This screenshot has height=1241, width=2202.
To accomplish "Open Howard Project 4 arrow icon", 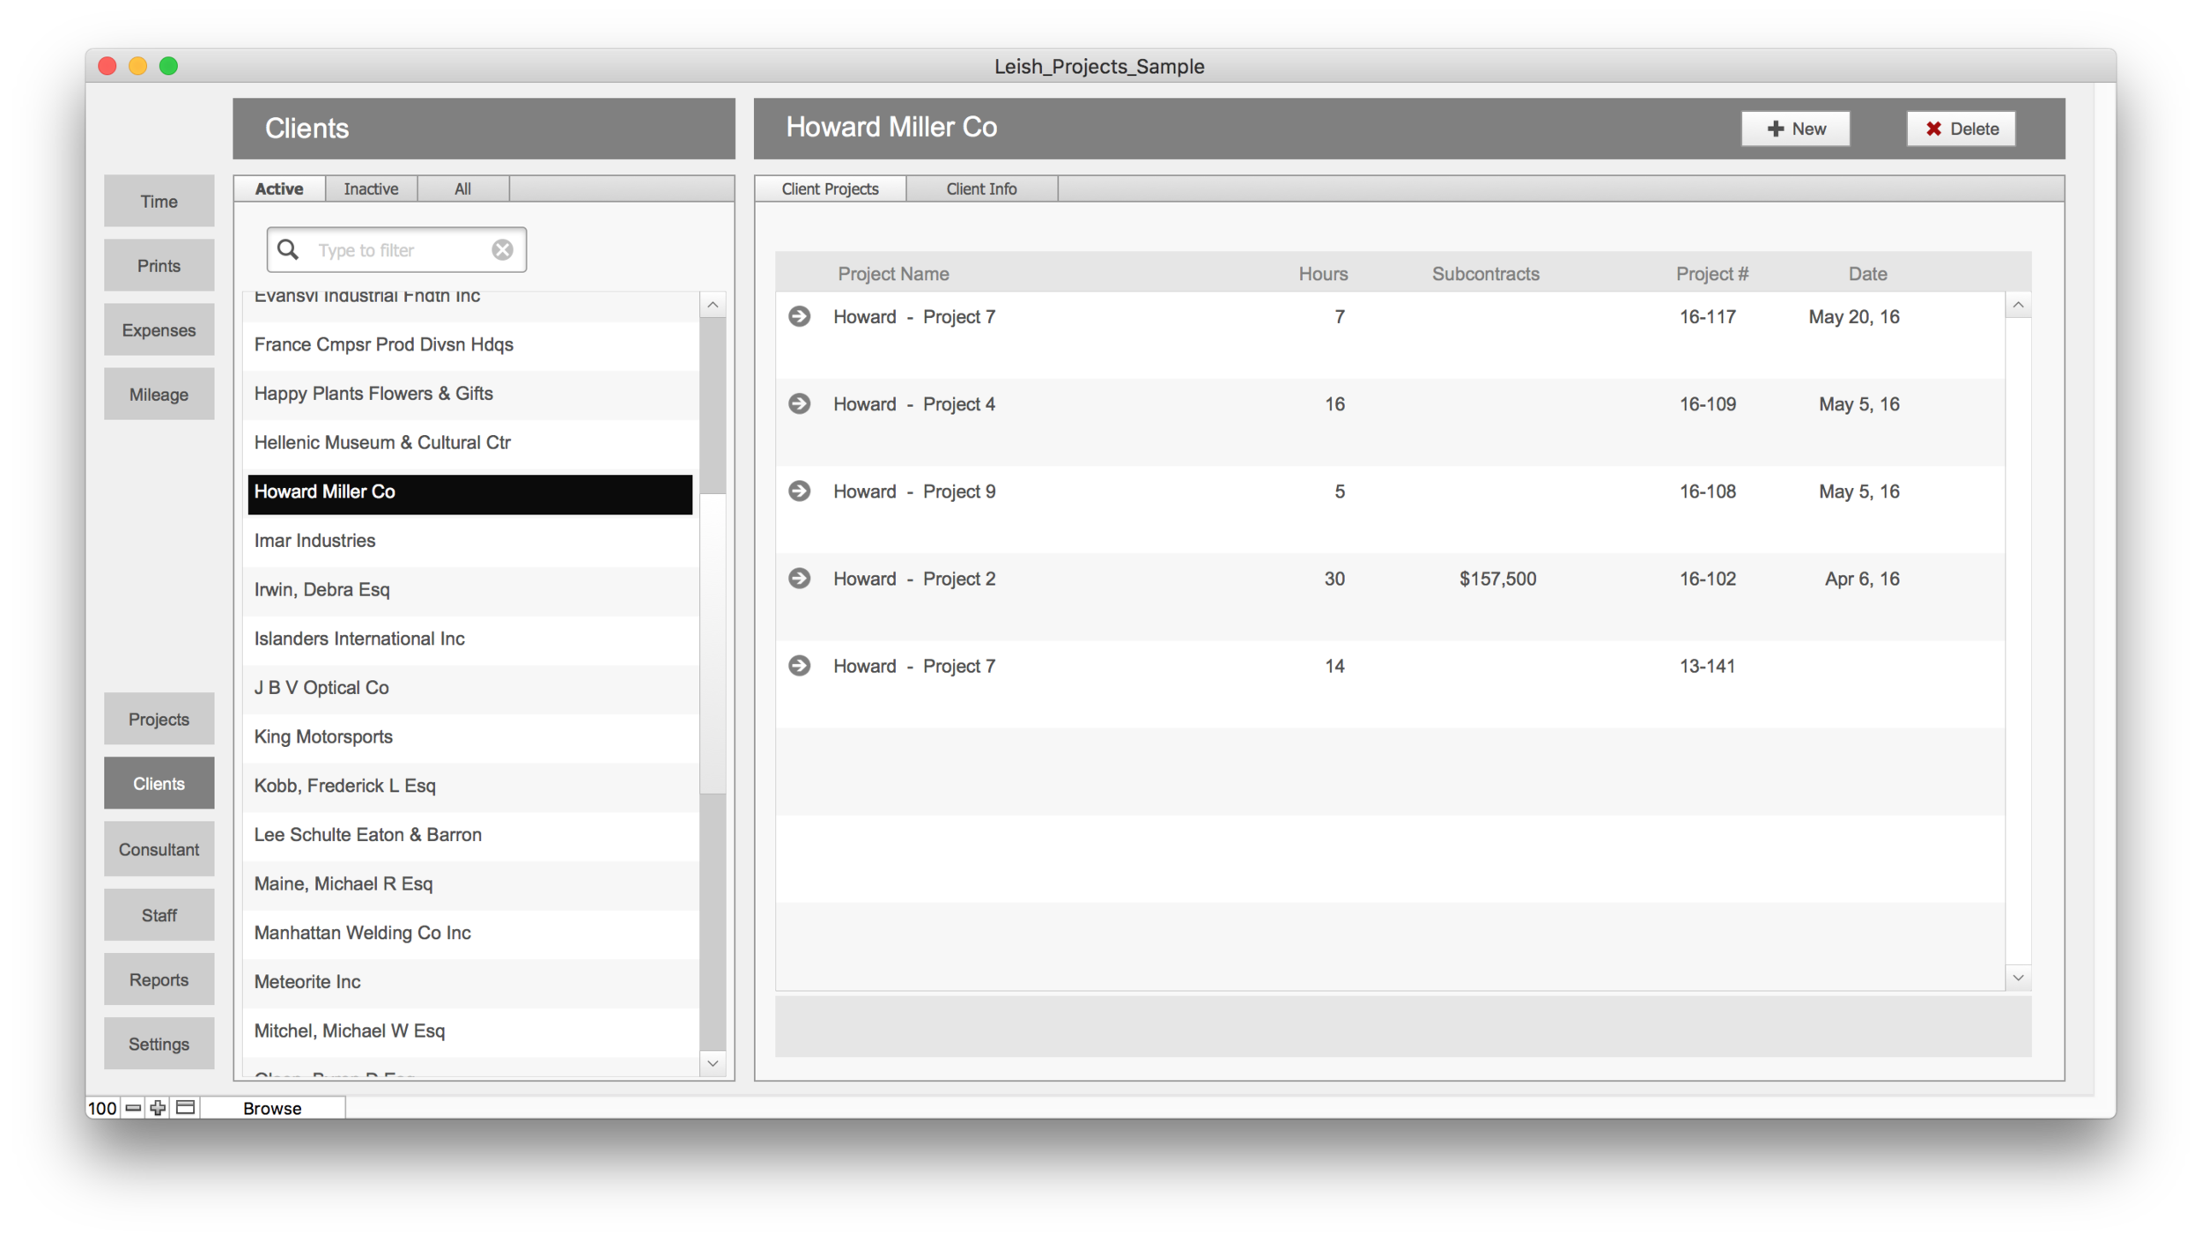I will (799, 403).
